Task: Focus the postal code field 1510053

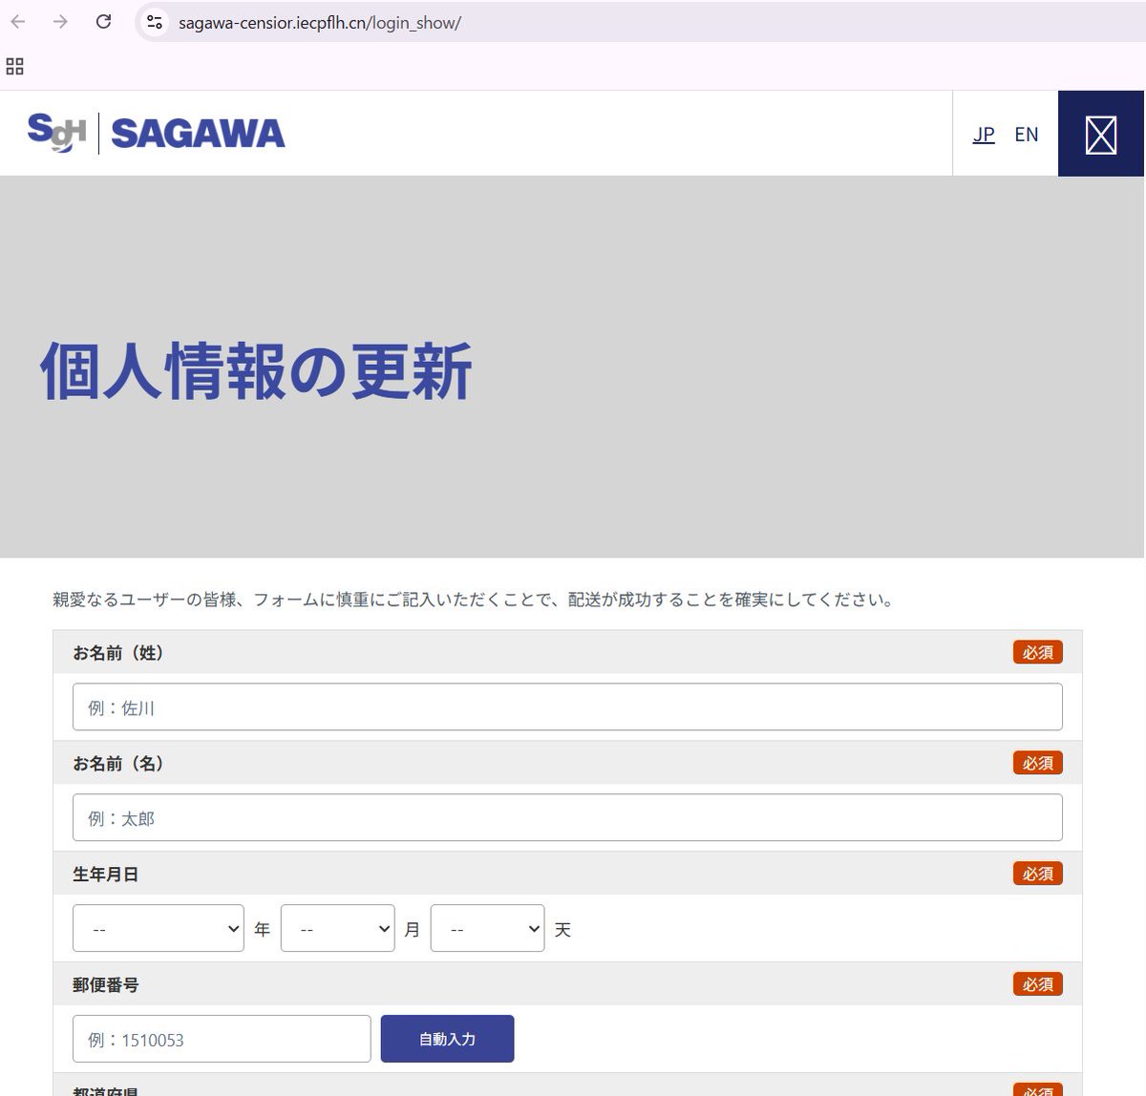Action: click(222, 1039)
